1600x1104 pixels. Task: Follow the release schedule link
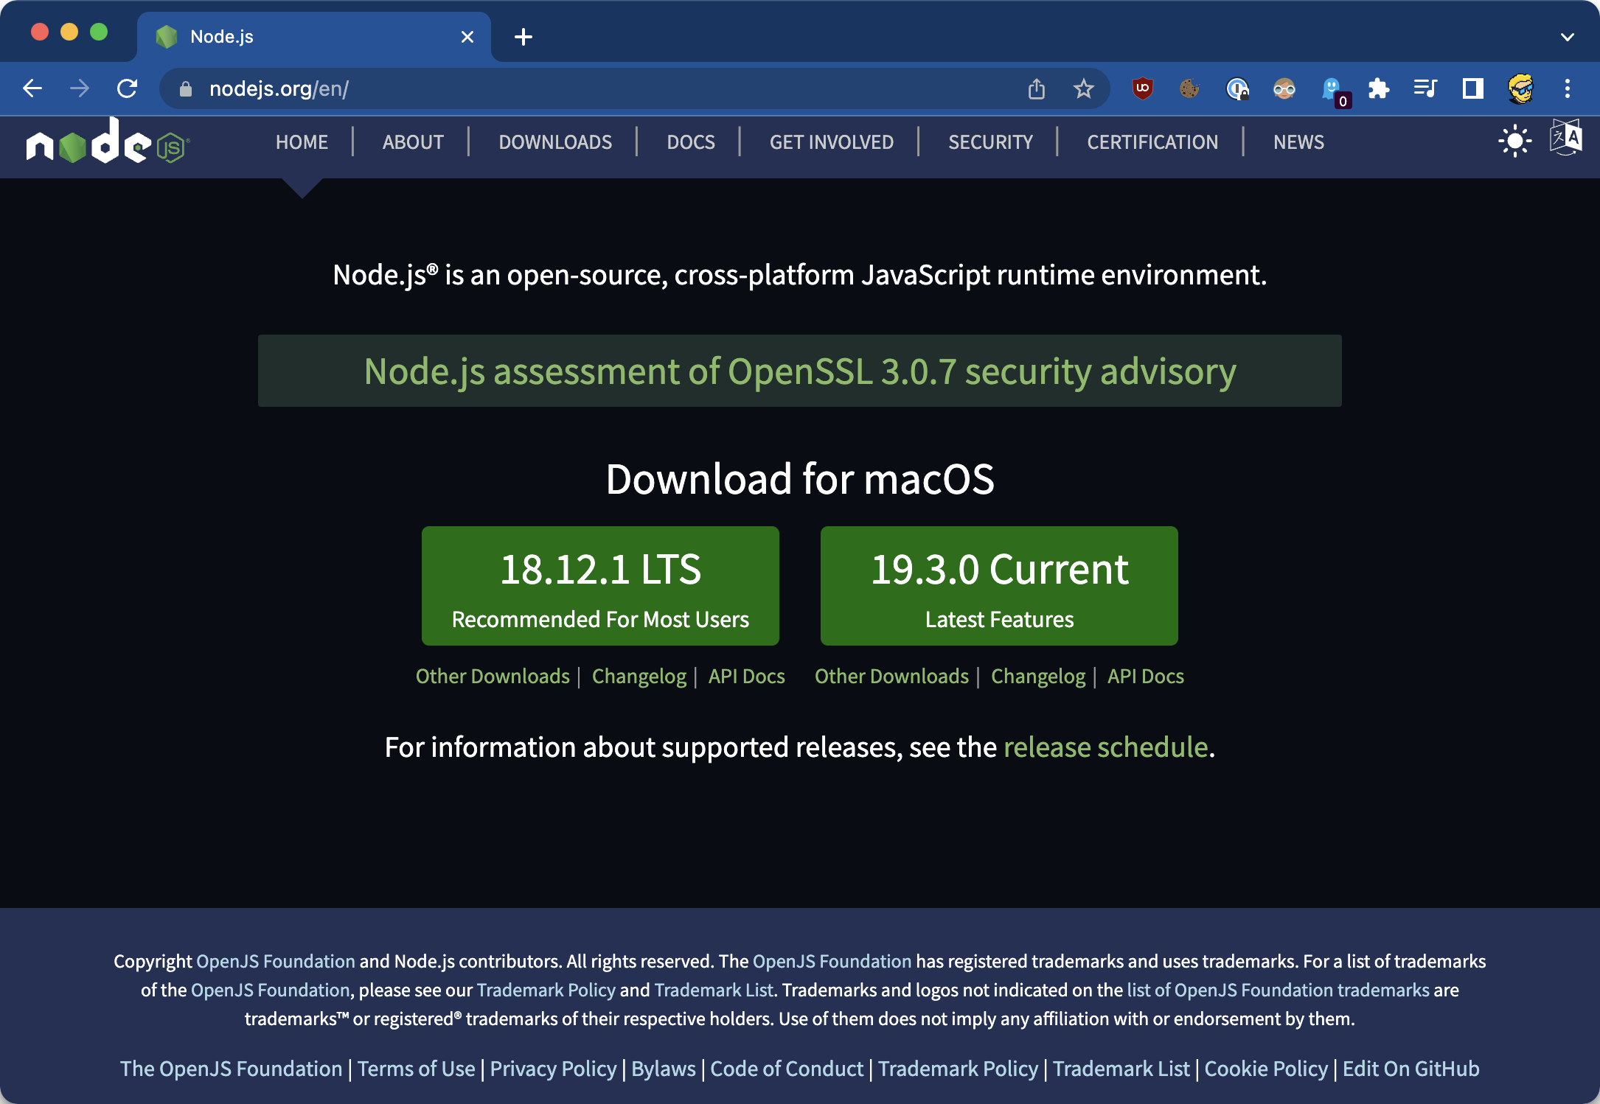point(1105,747)
